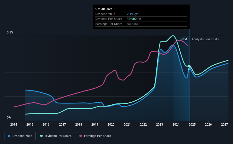
Task: Click the 'Analysts Forecasts' label
Action: pos(205,39)
